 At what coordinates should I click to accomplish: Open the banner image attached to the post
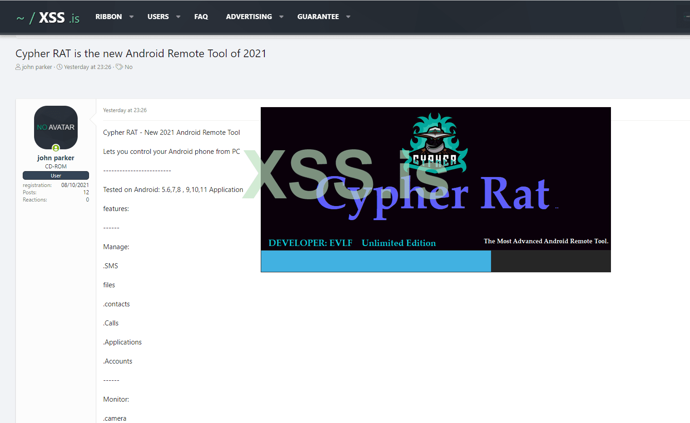(436, 190)
